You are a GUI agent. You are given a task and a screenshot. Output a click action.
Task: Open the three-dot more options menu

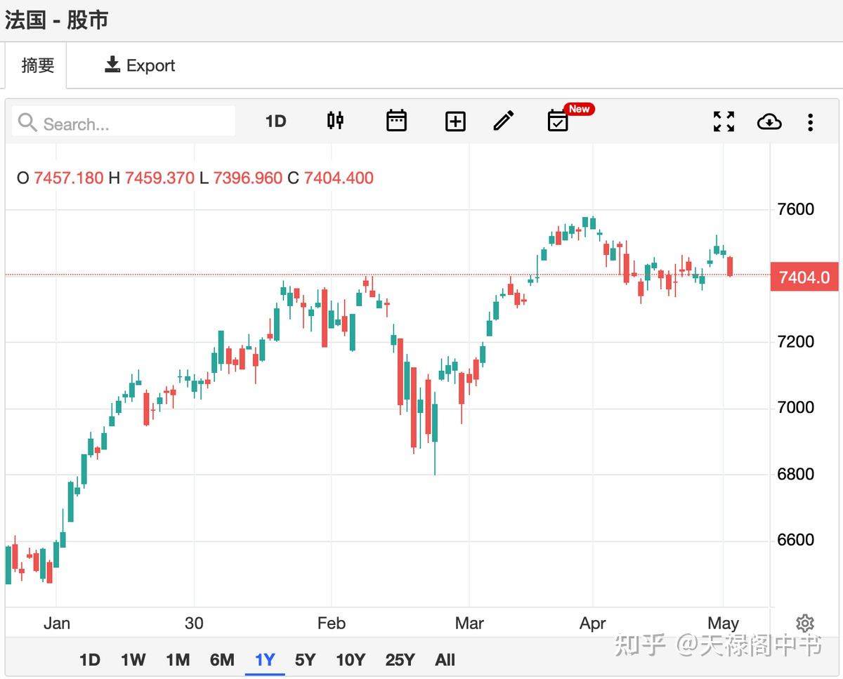point(810,122)
